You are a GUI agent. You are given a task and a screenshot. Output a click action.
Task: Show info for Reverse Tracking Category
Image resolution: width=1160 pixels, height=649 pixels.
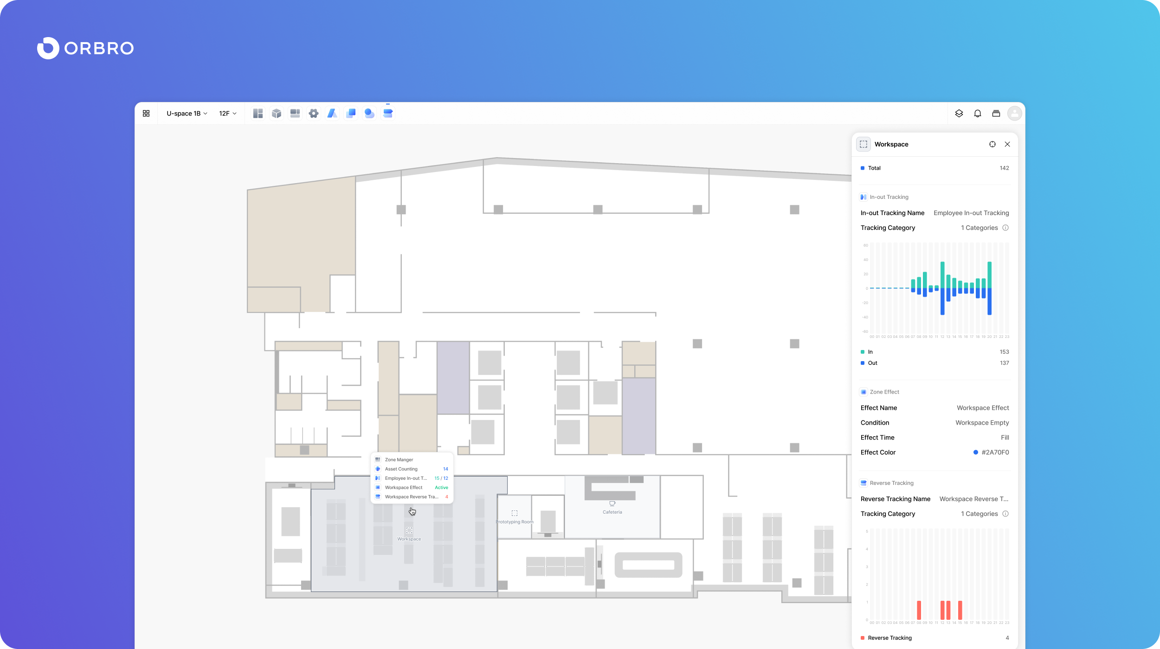pos(1005,514)
